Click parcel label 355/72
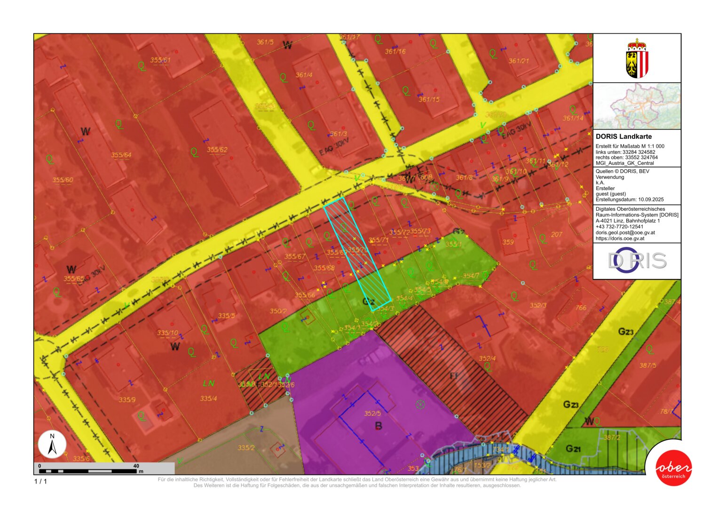Image resolution: width=718 pixels, height=508 pixels. point(399,232)
